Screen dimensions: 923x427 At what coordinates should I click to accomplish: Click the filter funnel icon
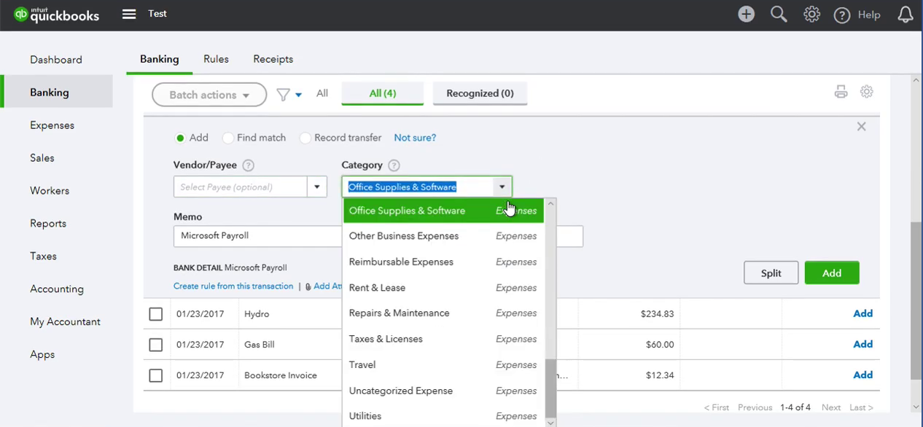point(284,95)
